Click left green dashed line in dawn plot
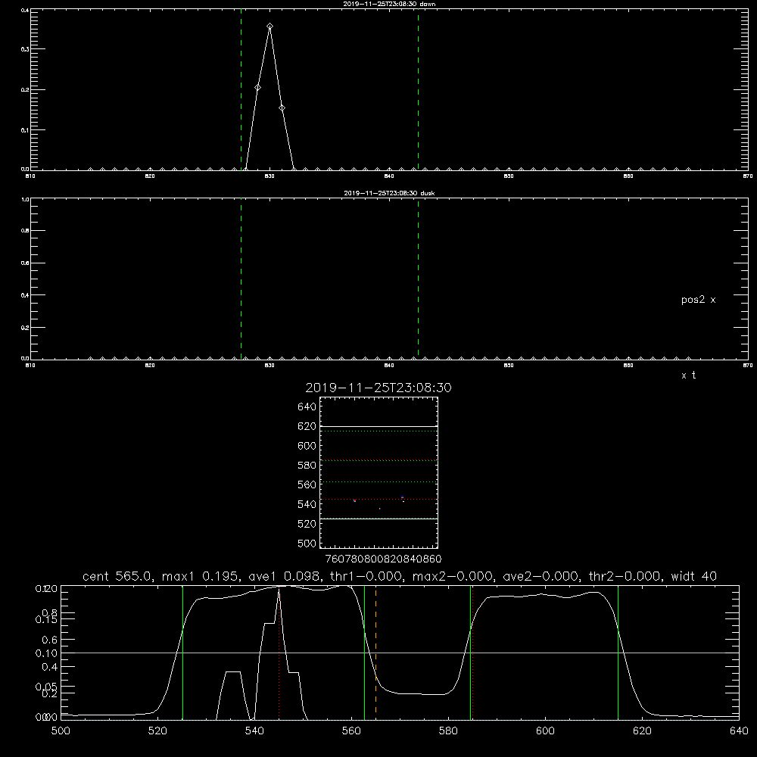The height and width of the screenshot is (757, 757). pyautogui.click(x=241, y=89)
